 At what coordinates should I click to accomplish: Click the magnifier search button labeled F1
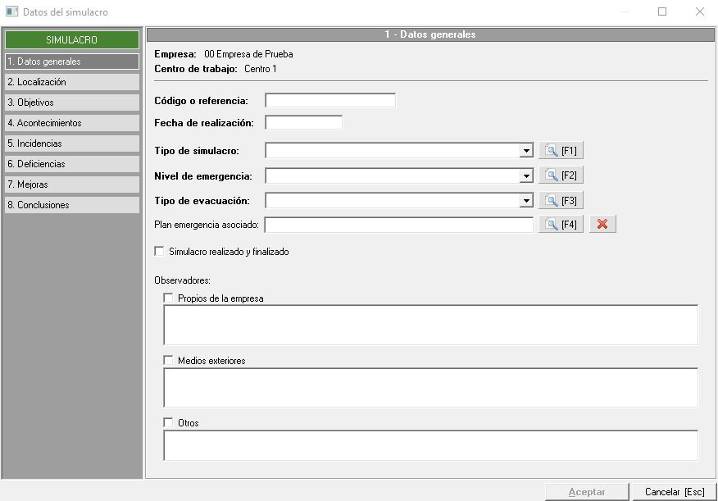pos(561,151)
